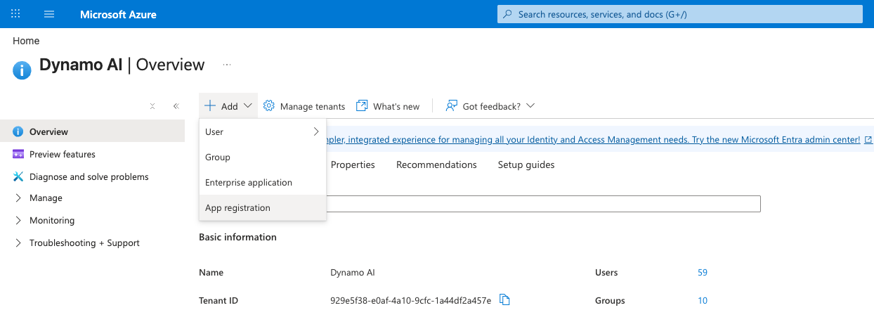Click the Overview sidebar info icon
874x310 pixels.
tap(18, 132)
